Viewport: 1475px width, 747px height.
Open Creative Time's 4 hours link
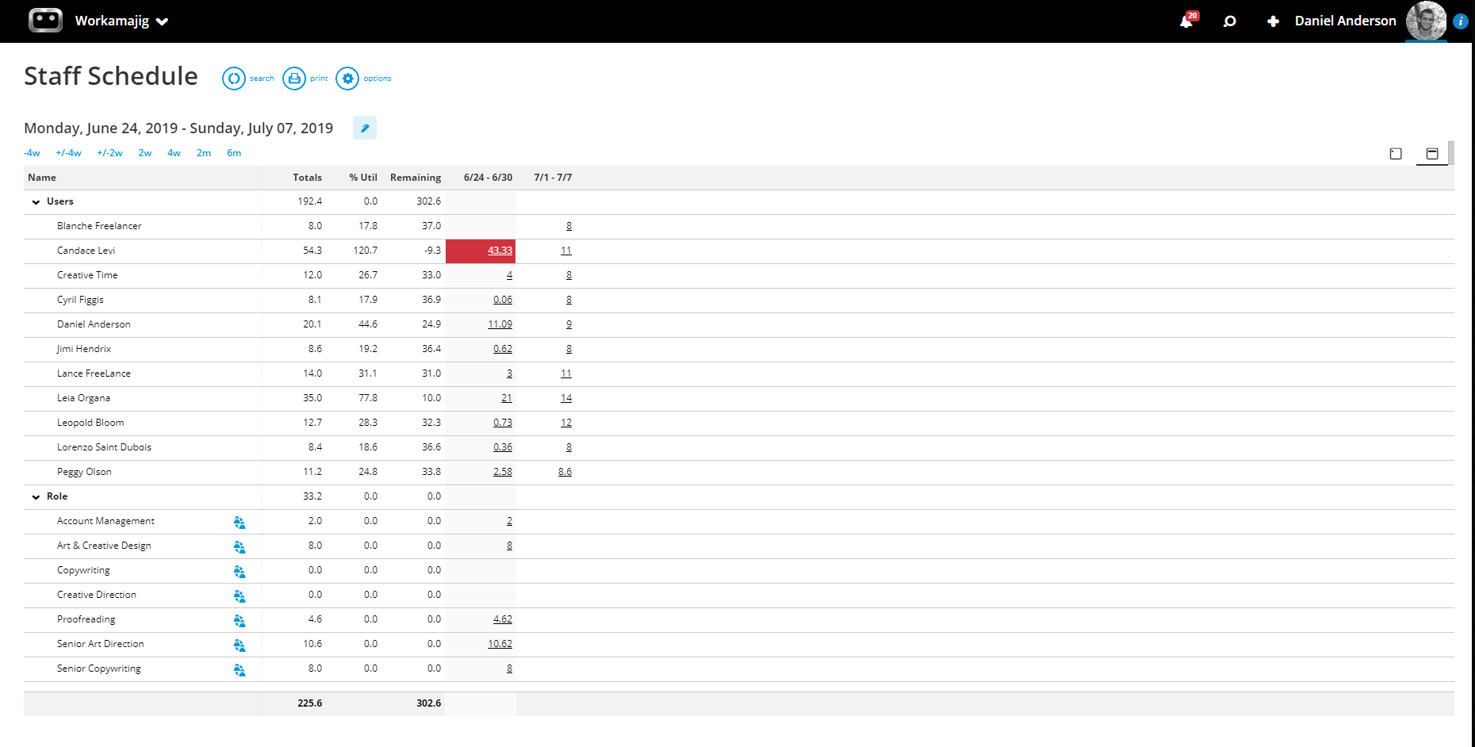(x=509, y=275)
